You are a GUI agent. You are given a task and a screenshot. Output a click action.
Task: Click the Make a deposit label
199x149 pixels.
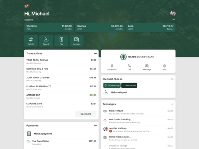[119, 92]
